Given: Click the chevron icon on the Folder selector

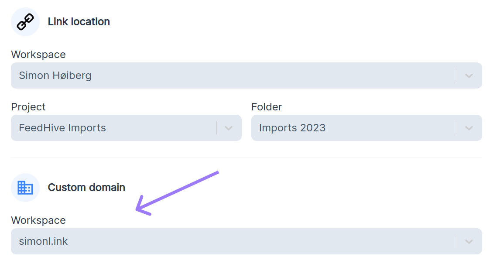Looking at the screenshot, I should click(x=469, y=127).
